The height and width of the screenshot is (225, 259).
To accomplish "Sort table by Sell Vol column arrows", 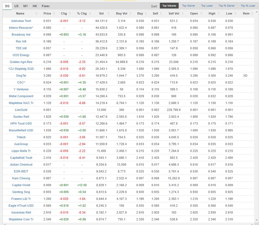I will pyautogui.click(x=183, y=14).
